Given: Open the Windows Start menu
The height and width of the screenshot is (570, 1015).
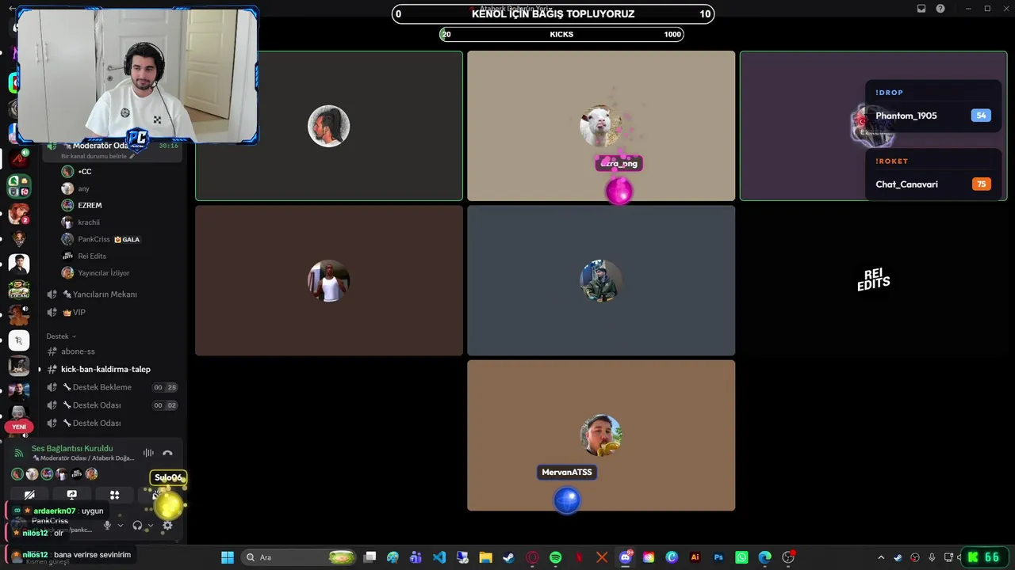Looking at the screenshot, I should 228,557.
